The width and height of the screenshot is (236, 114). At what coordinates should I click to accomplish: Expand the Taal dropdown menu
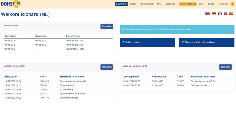[159, 4]
